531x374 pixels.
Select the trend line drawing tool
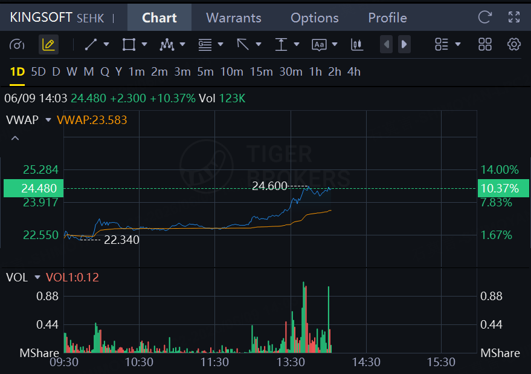91,44
